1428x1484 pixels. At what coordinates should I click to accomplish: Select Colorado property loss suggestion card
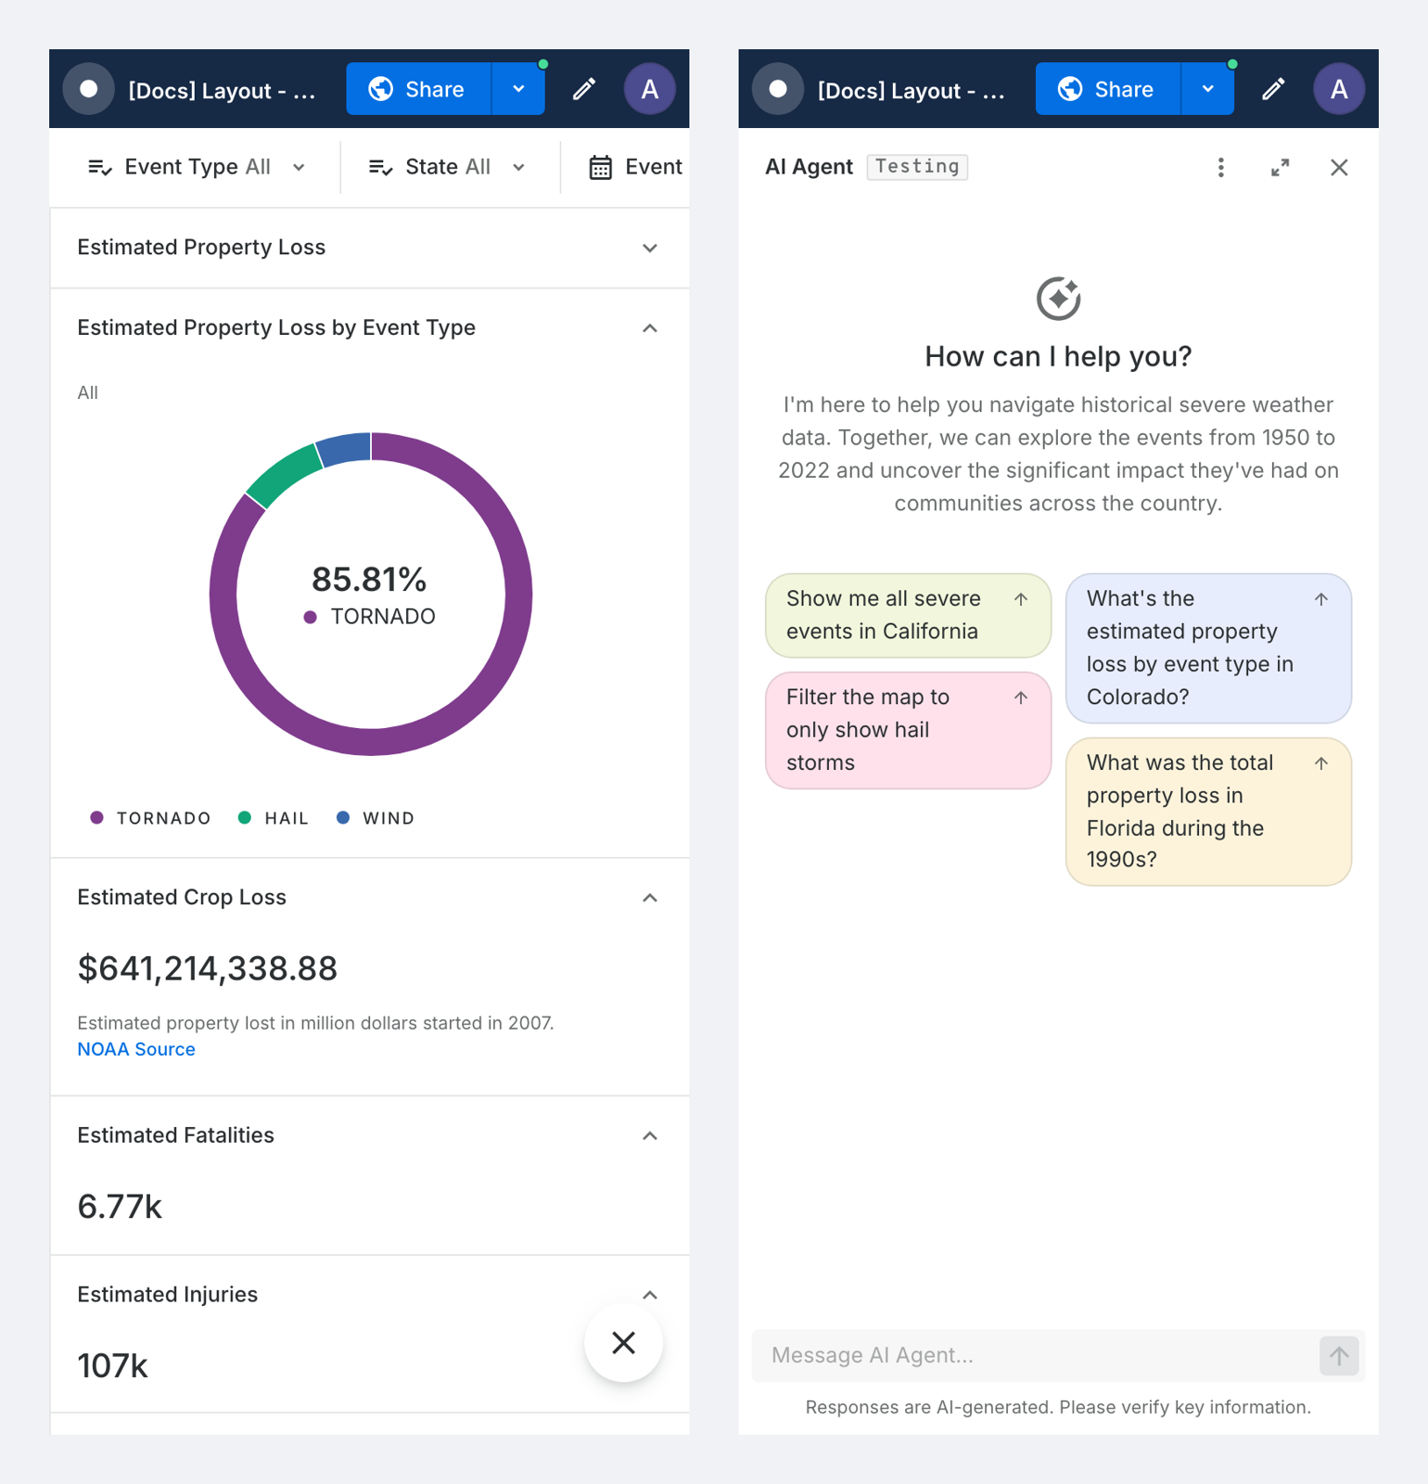tap(1208, 648)
